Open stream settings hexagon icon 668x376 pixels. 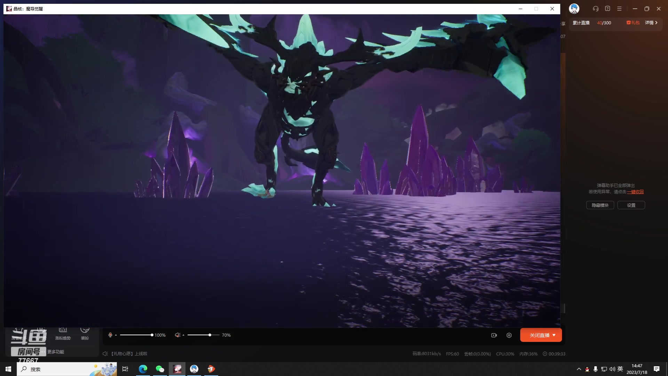[509, 335]
